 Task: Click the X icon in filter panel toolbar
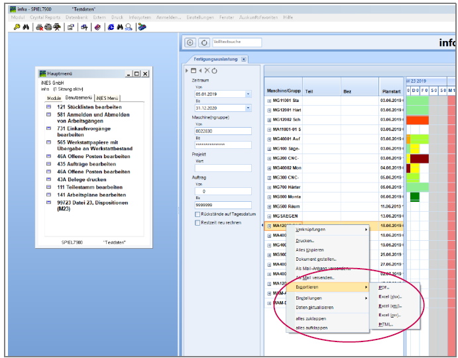(207, 70)
